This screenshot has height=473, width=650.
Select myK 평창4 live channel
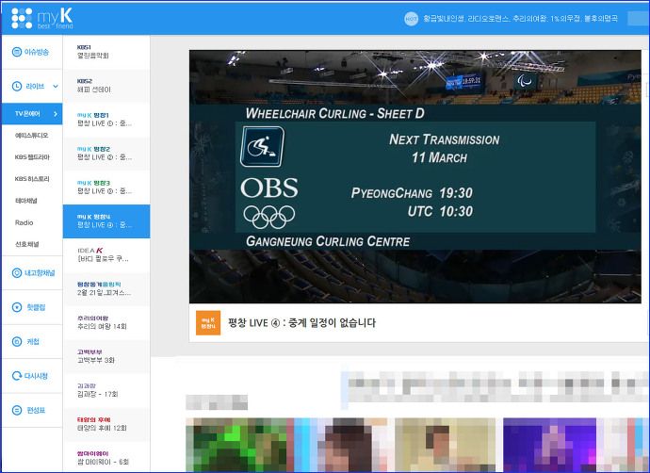(x=106, y=221)
